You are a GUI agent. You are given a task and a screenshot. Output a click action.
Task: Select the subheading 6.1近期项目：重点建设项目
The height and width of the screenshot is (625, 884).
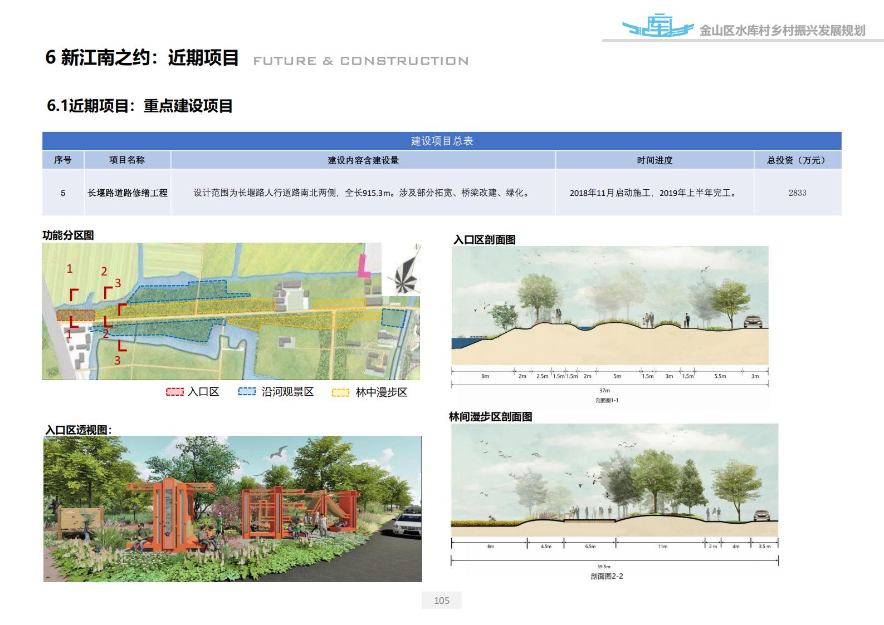(x=140, y=106)
